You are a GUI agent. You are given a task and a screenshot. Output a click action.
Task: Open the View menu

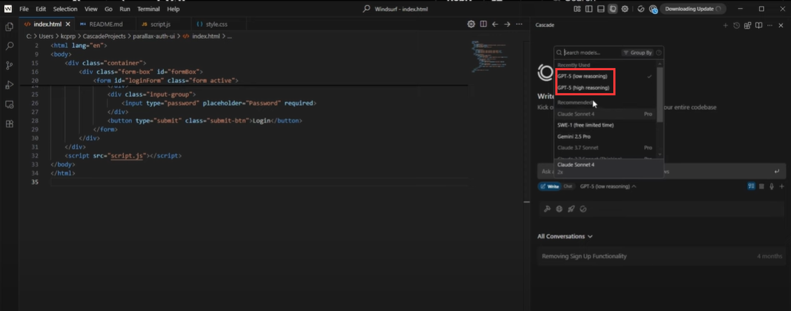tap(91, 9)
